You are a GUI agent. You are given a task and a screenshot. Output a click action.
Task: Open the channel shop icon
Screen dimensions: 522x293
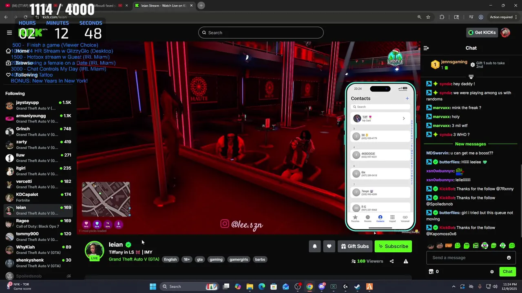[431, 271]
